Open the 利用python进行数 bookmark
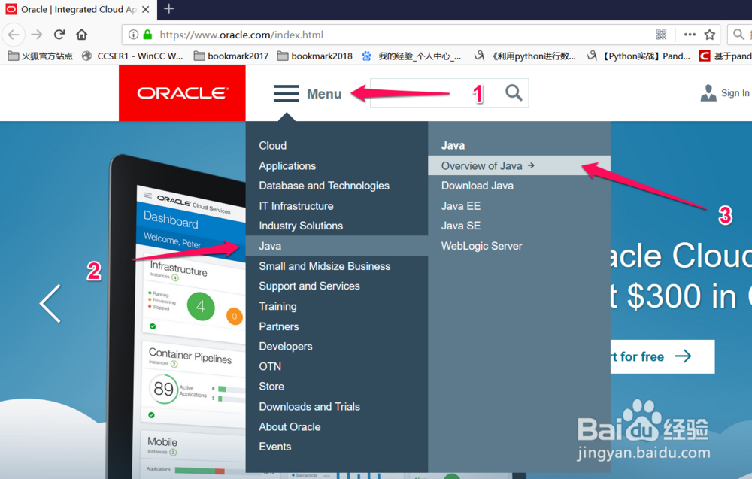The width and height of the screenshot is (752, 479). [525, 56]
